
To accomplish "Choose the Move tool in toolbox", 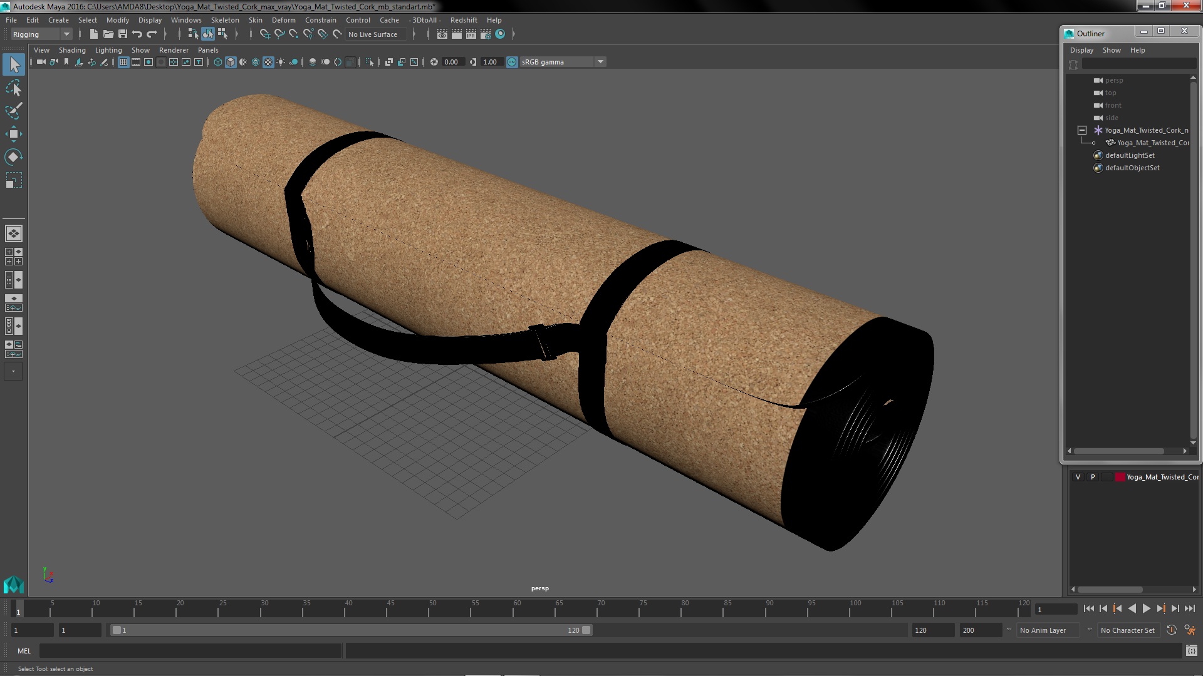I will pyautogui.click(x=13, y=134).
